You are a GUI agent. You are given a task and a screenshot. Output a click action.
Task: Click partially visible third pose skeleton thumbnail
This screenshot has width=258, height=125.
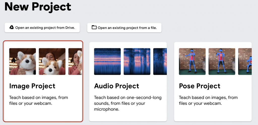click(245, 62)
